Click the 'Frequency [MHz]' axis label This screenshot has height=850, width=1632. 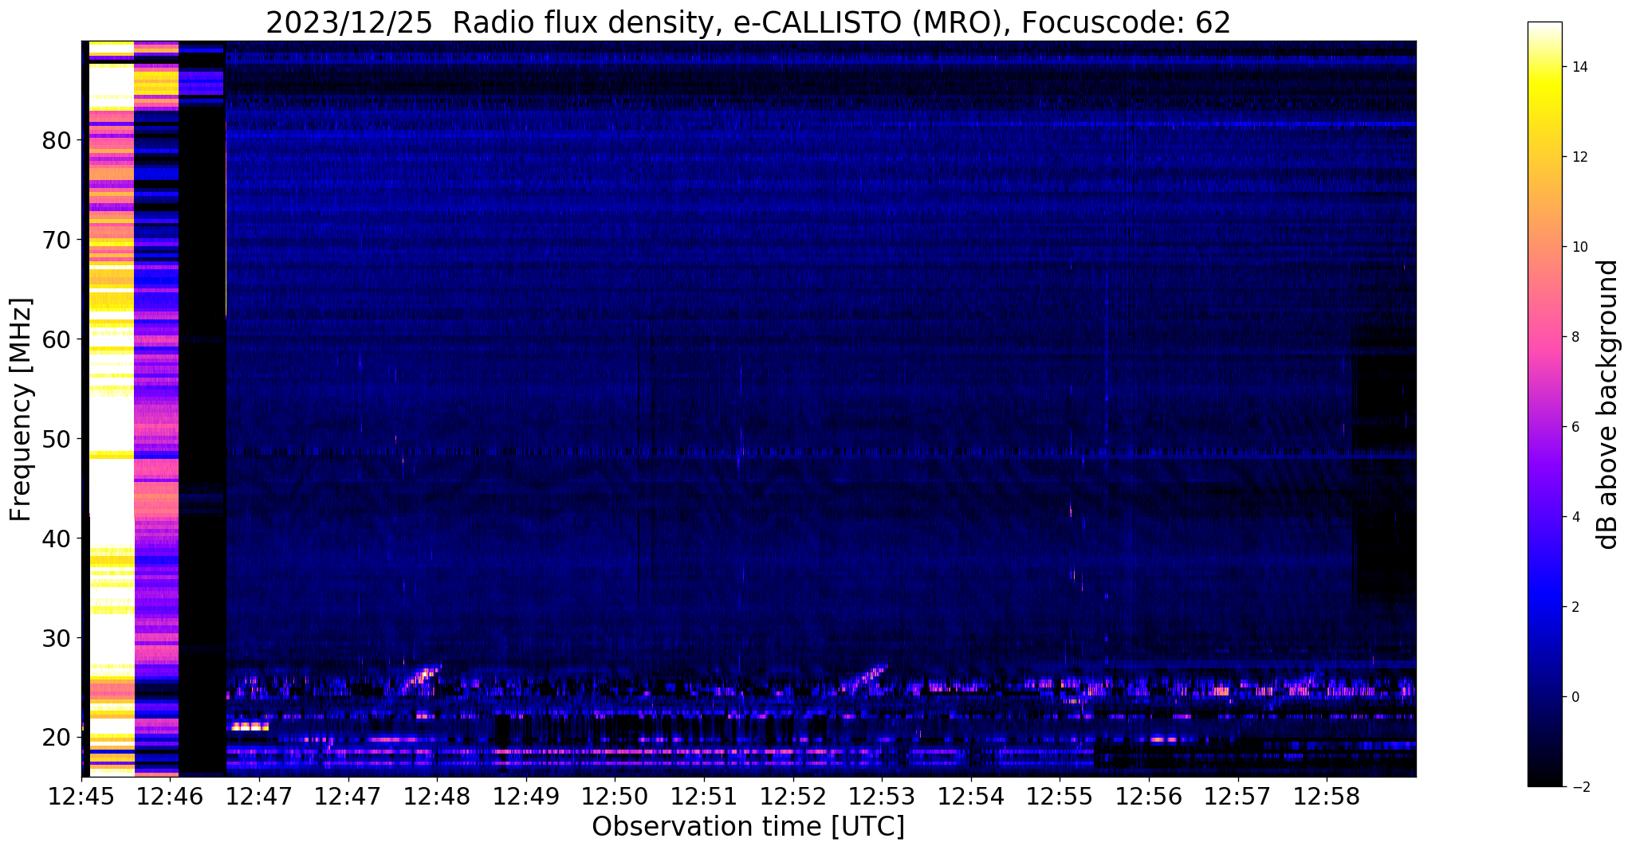tap(22, 409)
